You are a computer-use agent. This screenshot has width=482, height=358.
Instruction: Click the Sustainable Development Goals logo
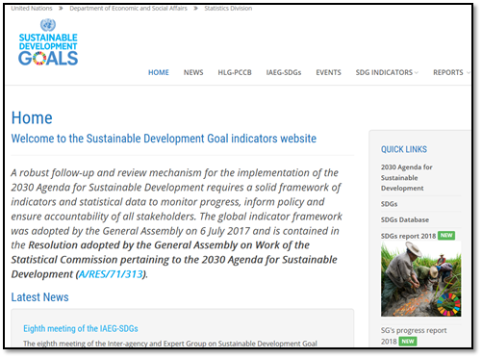click(48, 42)
